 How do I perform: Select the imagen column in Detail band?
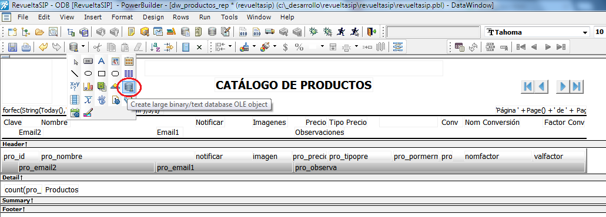pos(272,157)
